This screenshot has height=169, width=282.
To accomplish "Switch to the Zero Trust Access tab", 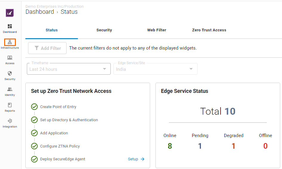I will (x=209, y=30).
